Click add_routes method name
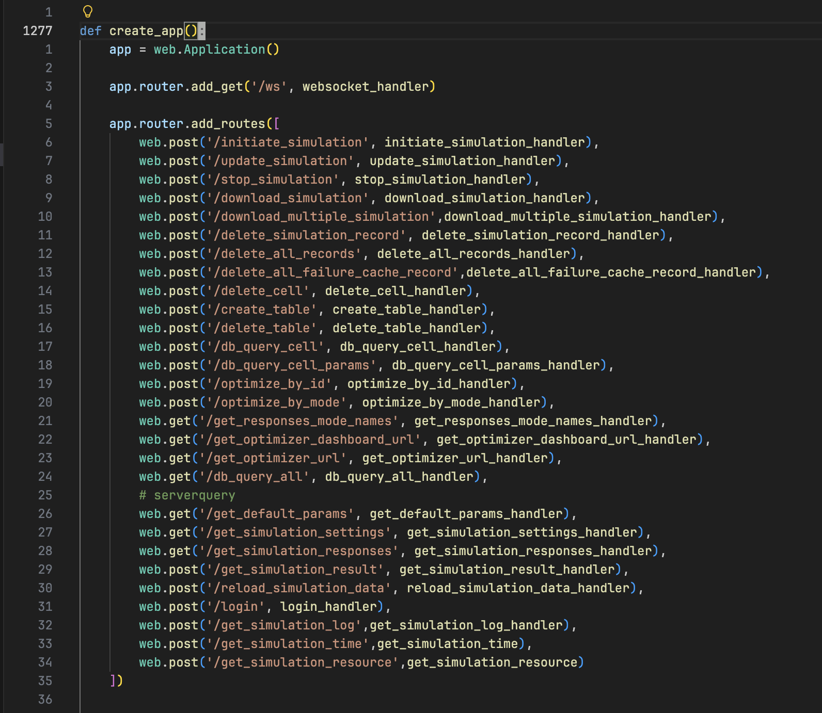 click(x=228, y=124)
